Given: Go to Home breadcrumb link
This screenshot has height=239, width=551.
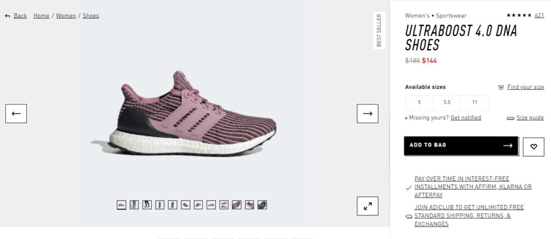Looking at the screenshot, I should pos(41,16).
